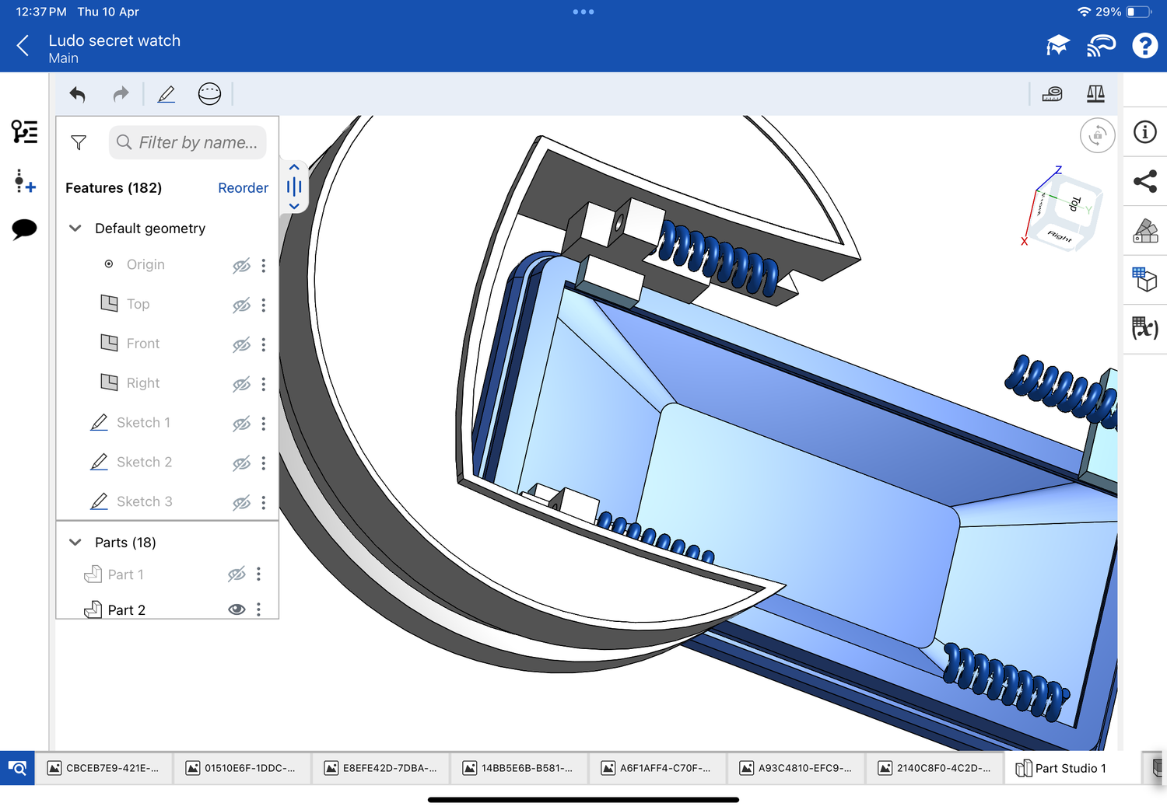Show the hidden Origin feature
Viewport: 1167px width, 810px height.
click(241, 266)
